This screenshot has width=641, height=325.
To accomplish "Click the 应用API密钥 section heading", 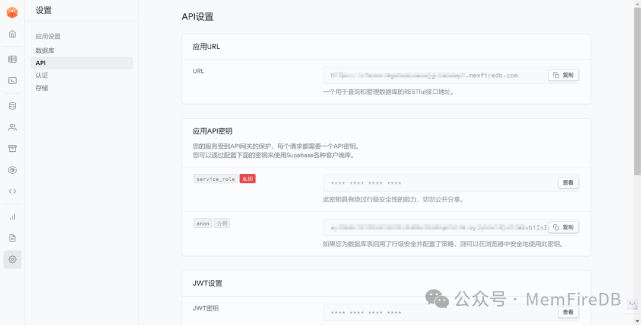I will (x=212, y=131).
